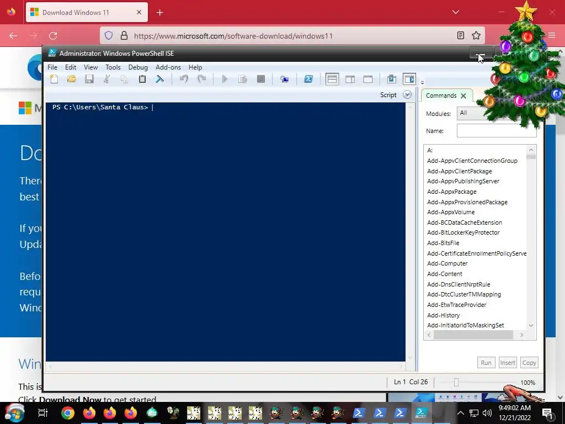Open the Modules dropdown showing All
The image size is (565, 424).
(x=497, y=113)
